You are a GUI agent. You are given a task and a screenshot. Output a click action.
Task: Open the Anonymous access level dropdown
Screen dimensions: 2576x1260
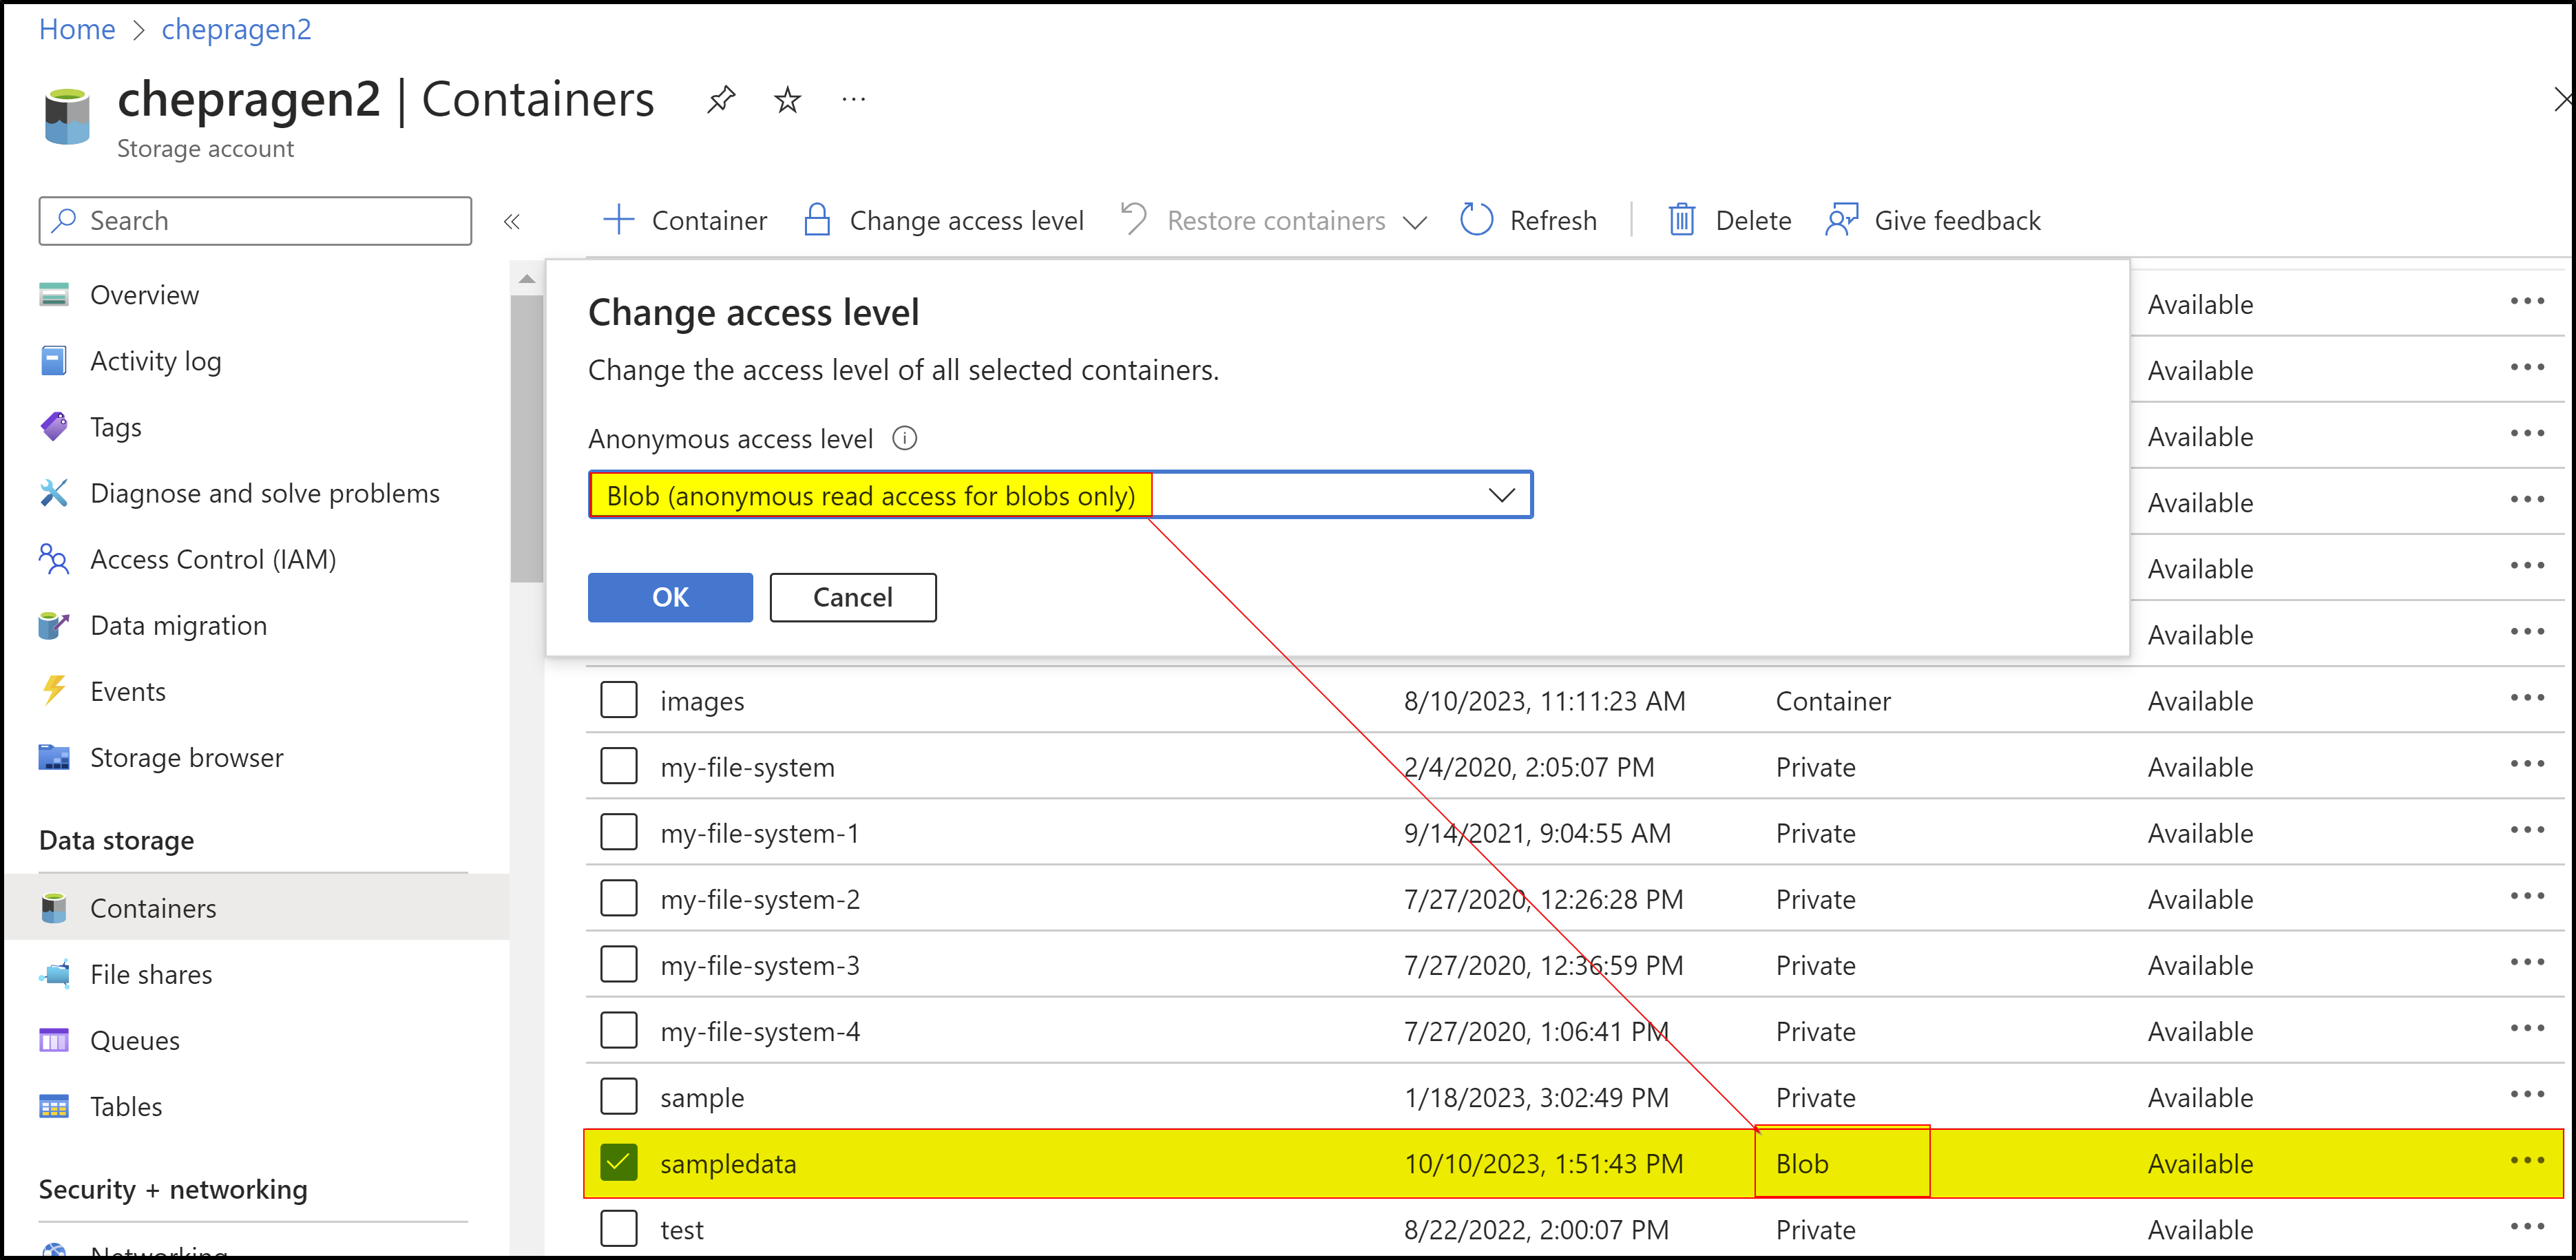pyautogui.click(x=1501, y=494)
